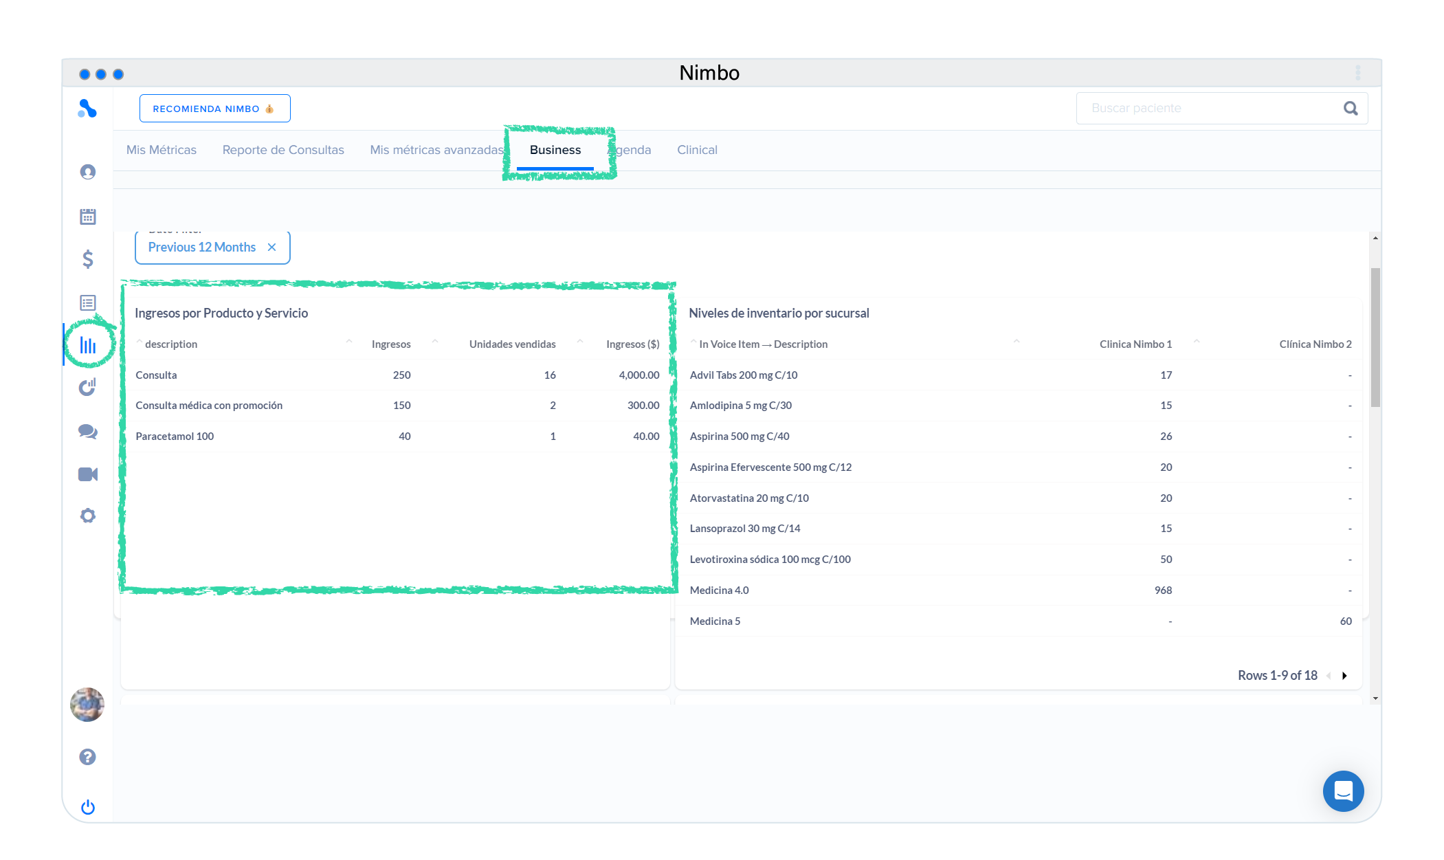Open the settings gear sidebar icon
The image size is (1444, 860).
[x=88, y=516]
